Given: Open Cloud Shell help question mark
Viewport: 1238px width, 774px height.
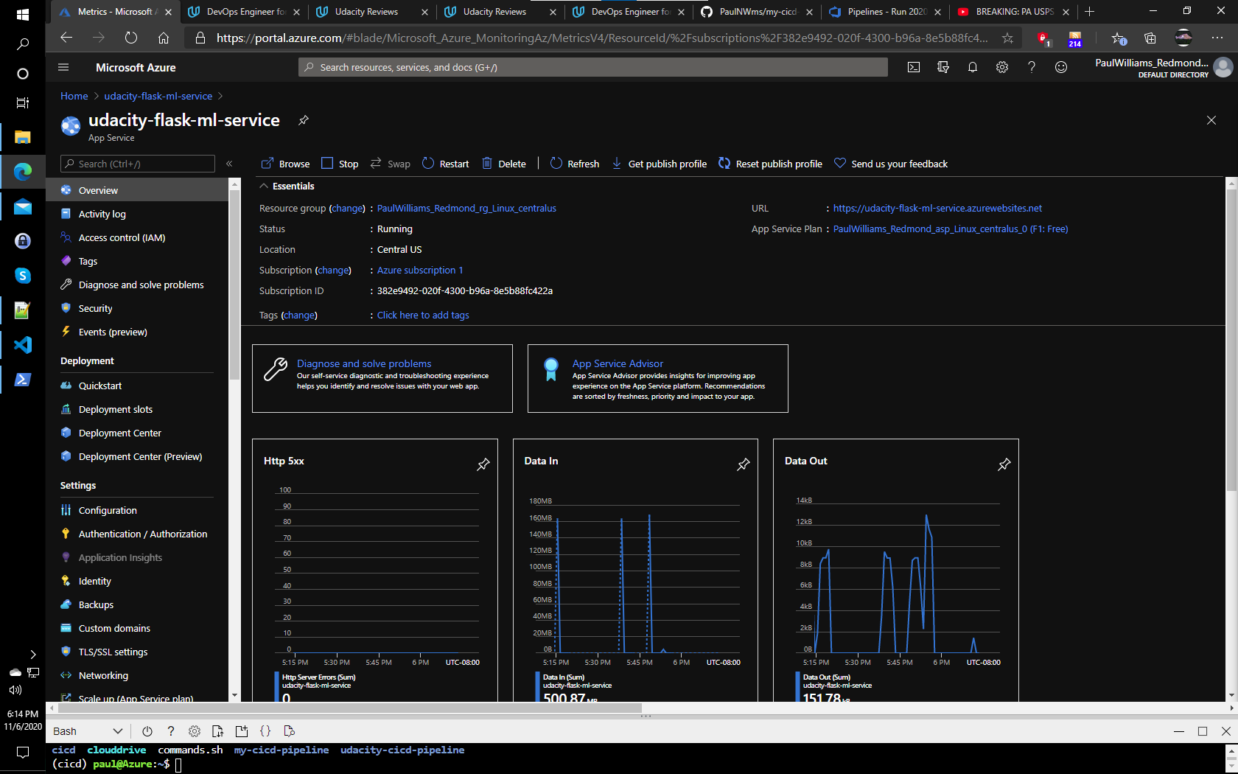Looking at the screenshot, I should pos(171,731).
